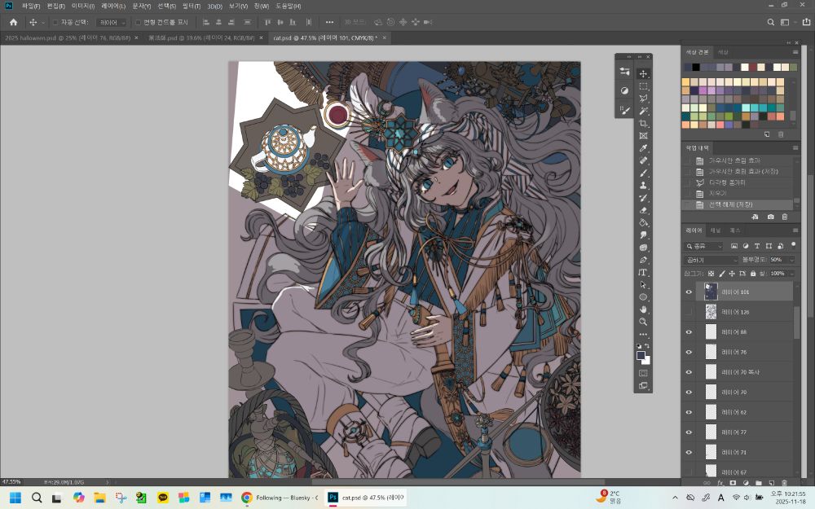Open the Layers panel menu

(x=795, y=230)
